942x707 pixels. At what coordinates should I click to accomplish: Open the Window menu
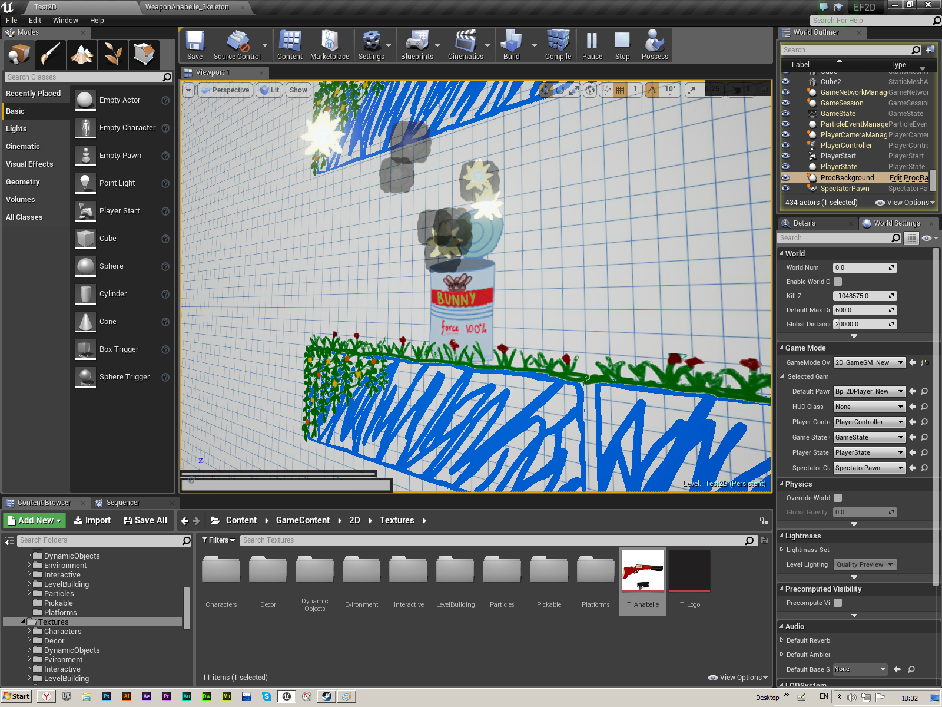coord(65,20)
